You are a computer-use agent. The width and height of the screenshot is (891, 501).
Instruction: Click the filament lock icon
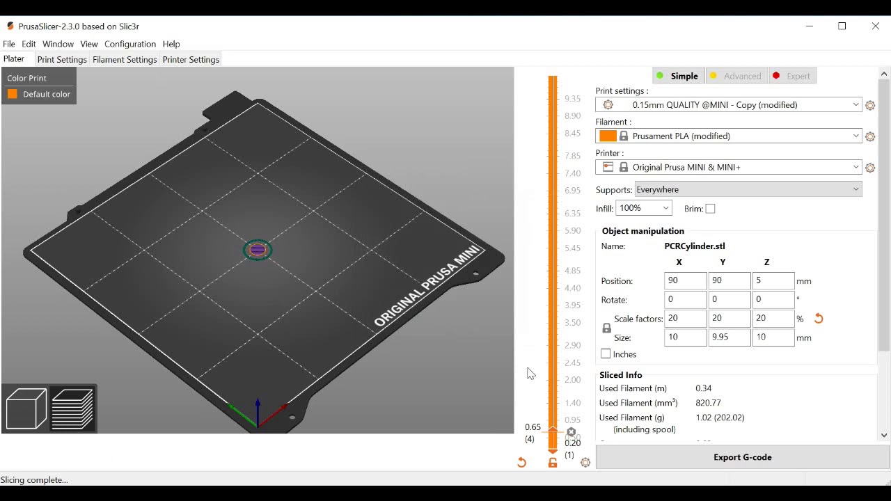pos(624,136)
